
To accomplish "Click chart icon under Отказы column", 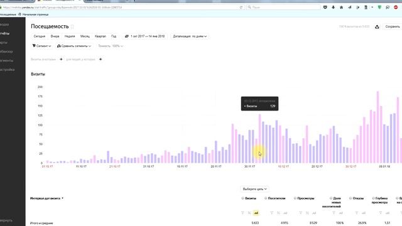I will tap(364, 213).
